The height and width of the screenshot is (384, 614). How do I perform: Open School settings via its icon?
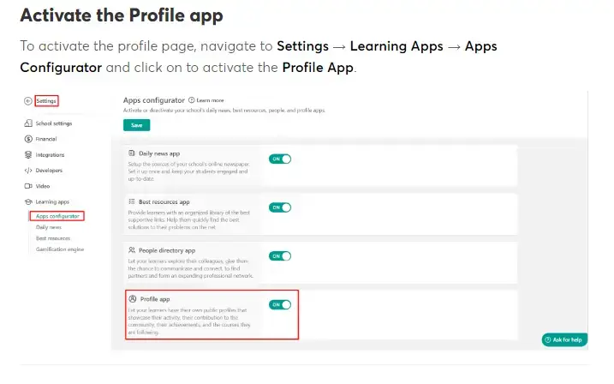27,124
